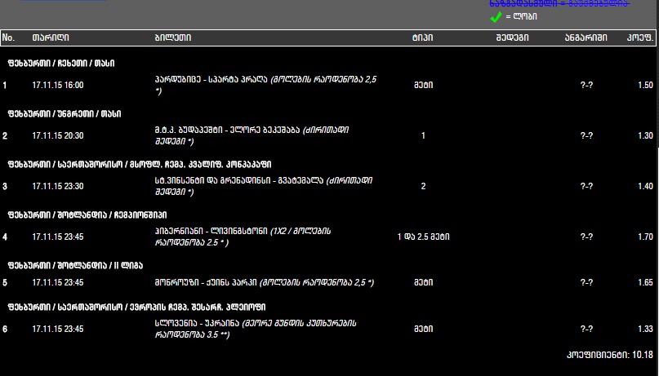Click the '?-?' score in row 2

[x=586, y=135]
